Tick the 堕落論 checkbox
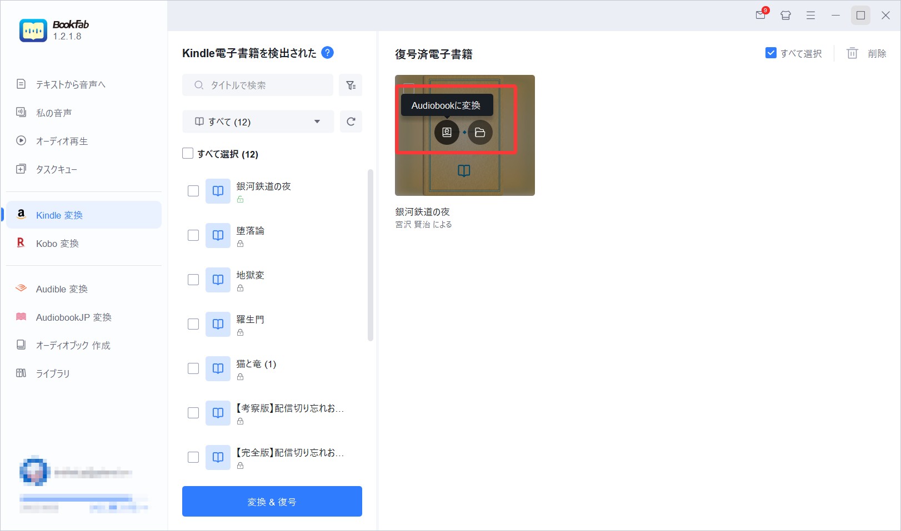901x531 pixels. pyautogui.click(x=193, y=235)
